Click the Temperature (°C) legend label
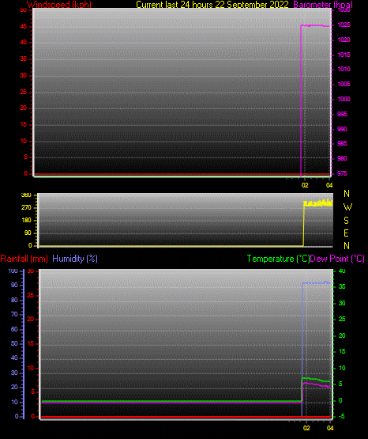The image size is (368, 439). point(278,259)
